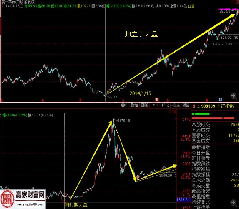Click the red G icon beside 999999
Viewport: 239px width, 209px height.
click(194, 106)
